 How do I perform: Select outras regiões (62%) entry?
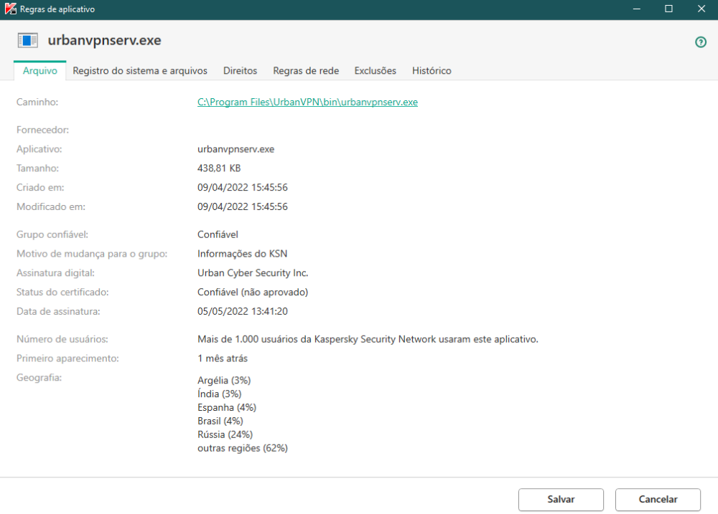click(x=242, y=448)
